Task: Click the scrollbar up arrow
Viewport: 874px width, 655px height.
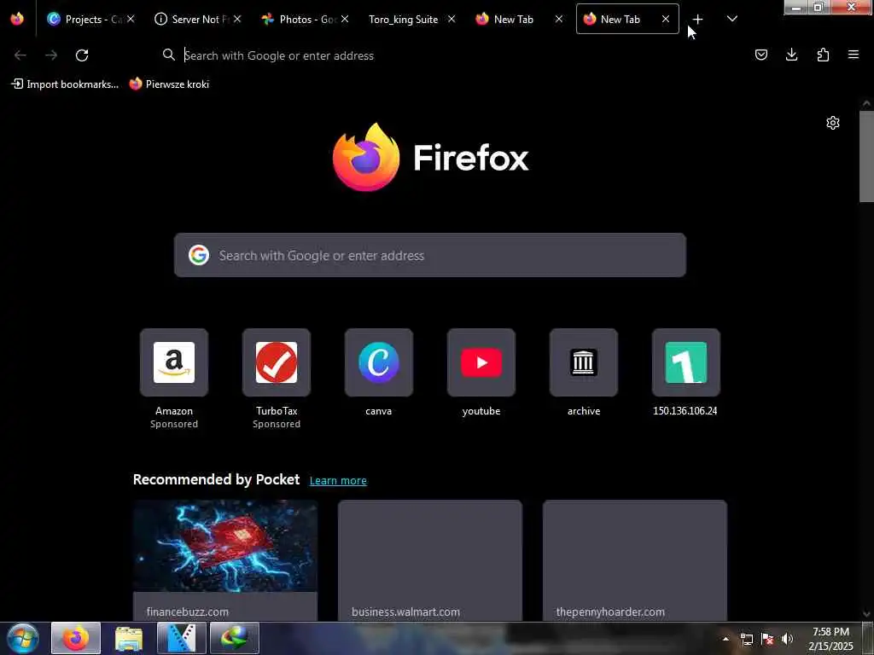Action: [x=866, y=103]
